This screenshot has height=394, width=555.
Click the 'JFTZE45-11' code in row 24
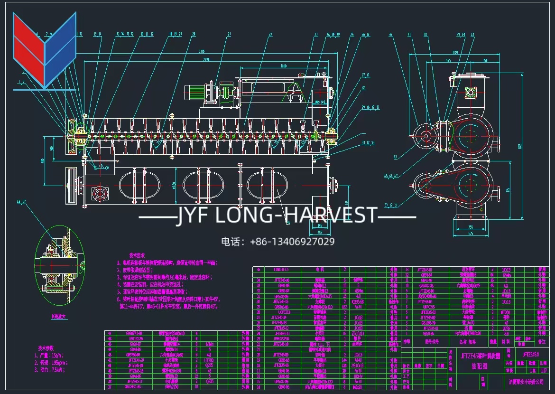tap(282, 333)
